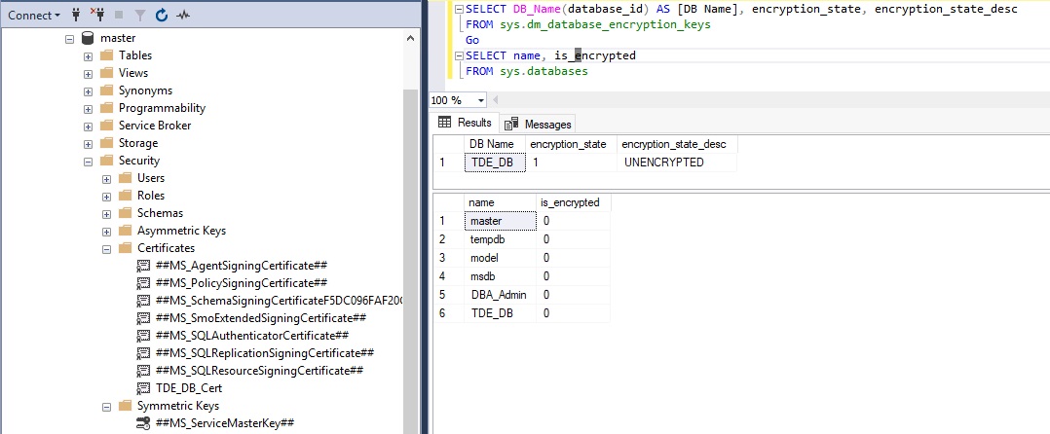Collapse the Symmetric Keys folder
This screenshot has width=1050, height=434.
pos(106,407)
